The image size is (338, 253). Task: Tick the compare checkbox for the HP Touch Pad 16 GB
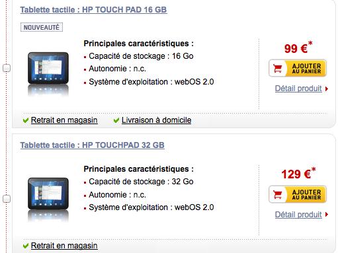(7, 68)
